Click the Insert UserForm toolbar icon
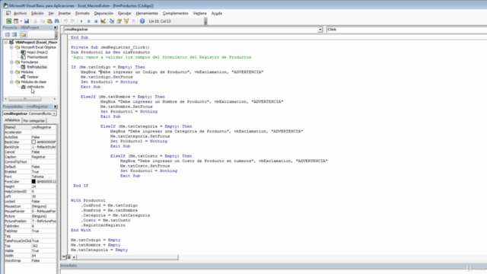Viewport: 487px width, 274px height. (x=15, y=21)
